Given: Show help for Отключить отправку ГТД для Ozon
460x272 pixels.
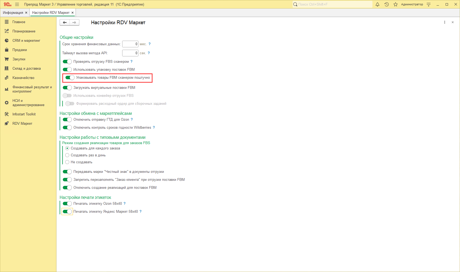Looking at the screenshot, I should pos(132,119).
